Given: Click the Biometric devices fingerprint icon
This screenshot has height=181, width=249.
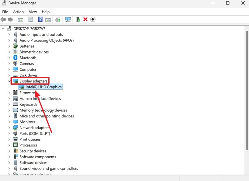Looking at the screenshot, I should tap(15, 52).
